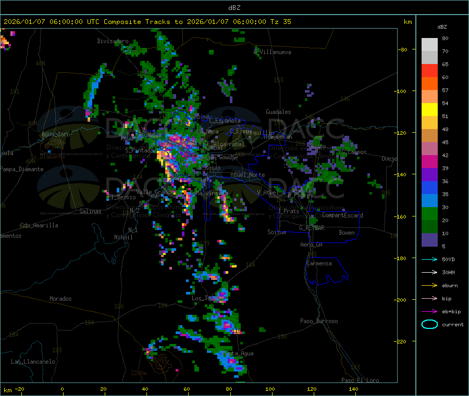This screenshot has height=396, width=469.
Task: Select the slate purple 5 dBZ band
Action: 429,240
